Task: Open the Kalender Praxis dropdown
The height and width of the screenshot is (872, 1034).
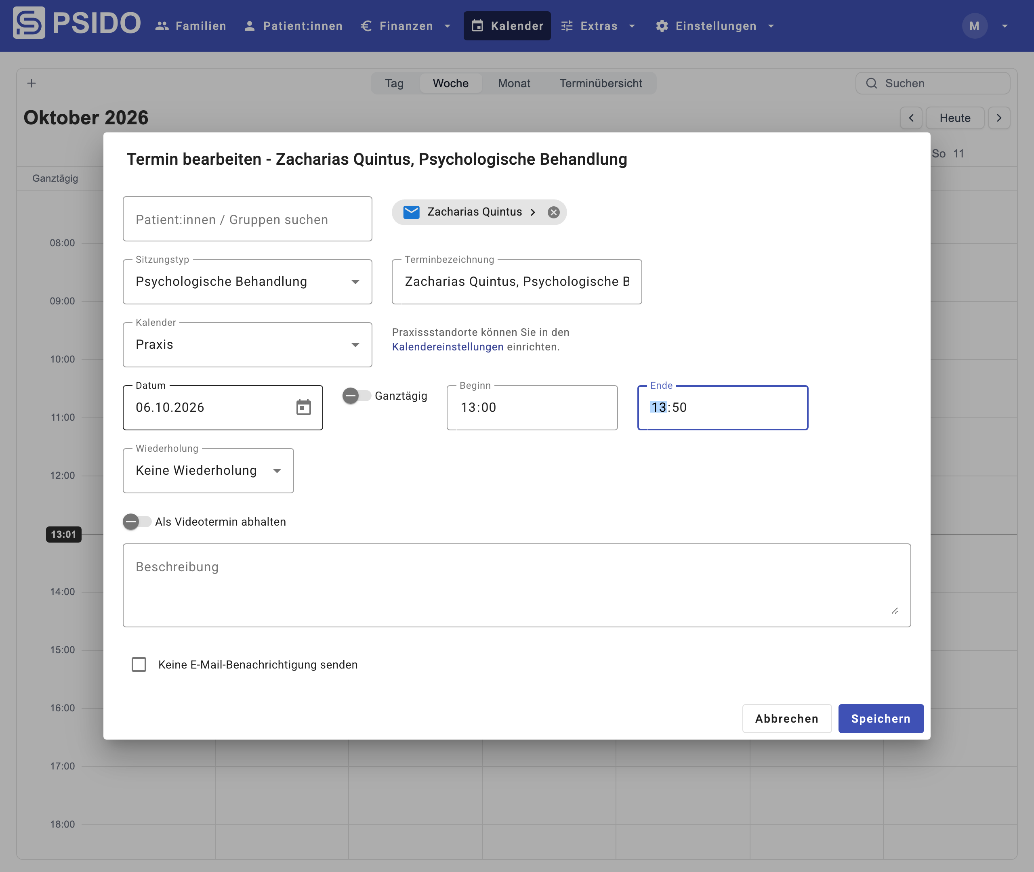Action: [x=247, y=344]
